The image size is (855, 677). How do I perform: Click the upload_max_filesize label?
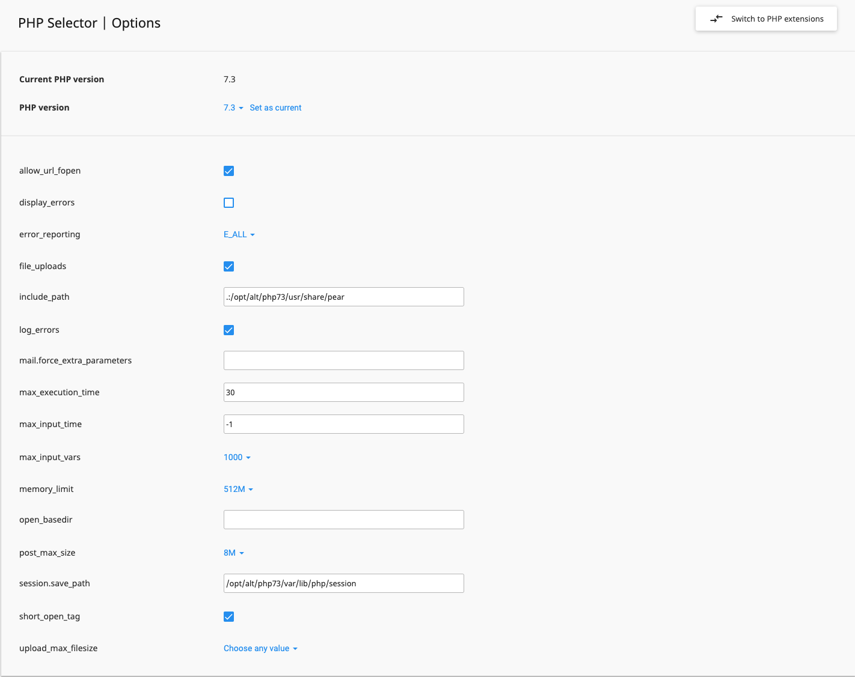[x=58, y=648]
